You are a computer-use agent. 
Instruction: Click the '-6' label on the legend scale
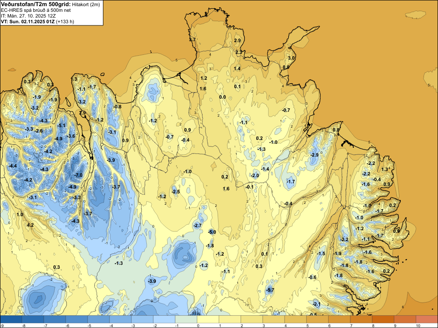pyautogui.click(x=67, y=325)
